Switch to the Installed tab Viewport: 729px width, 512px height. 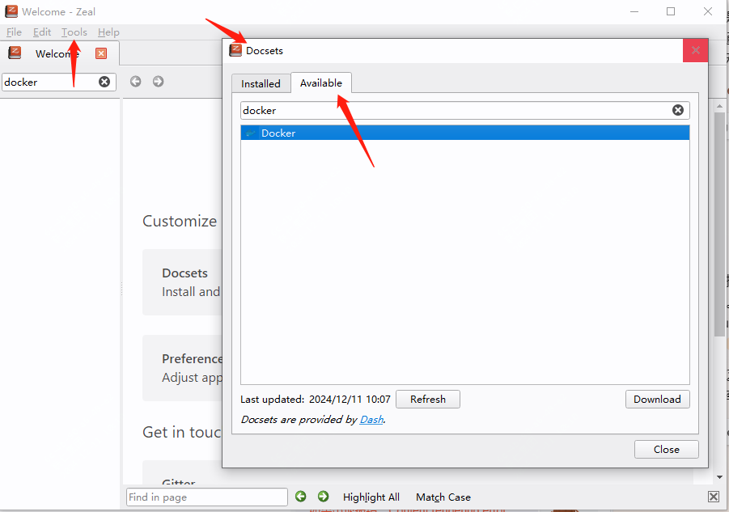click(261, 83)
